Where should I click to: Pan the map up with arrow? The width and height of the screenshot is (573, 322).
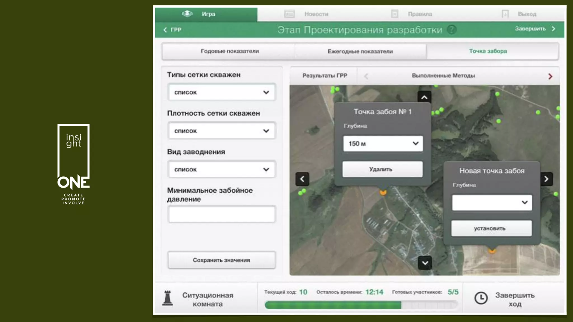(424, 97)
